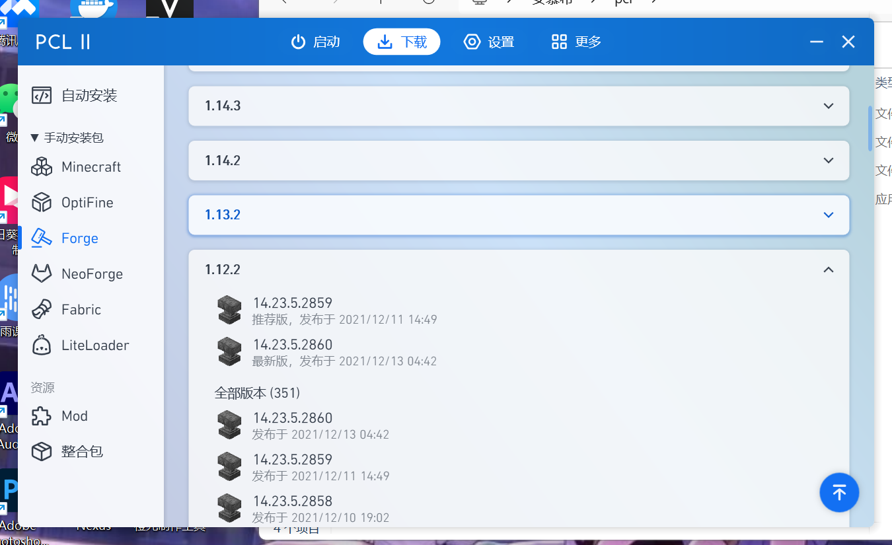Select the Fabric scroll icon

[x=42, y=310]
